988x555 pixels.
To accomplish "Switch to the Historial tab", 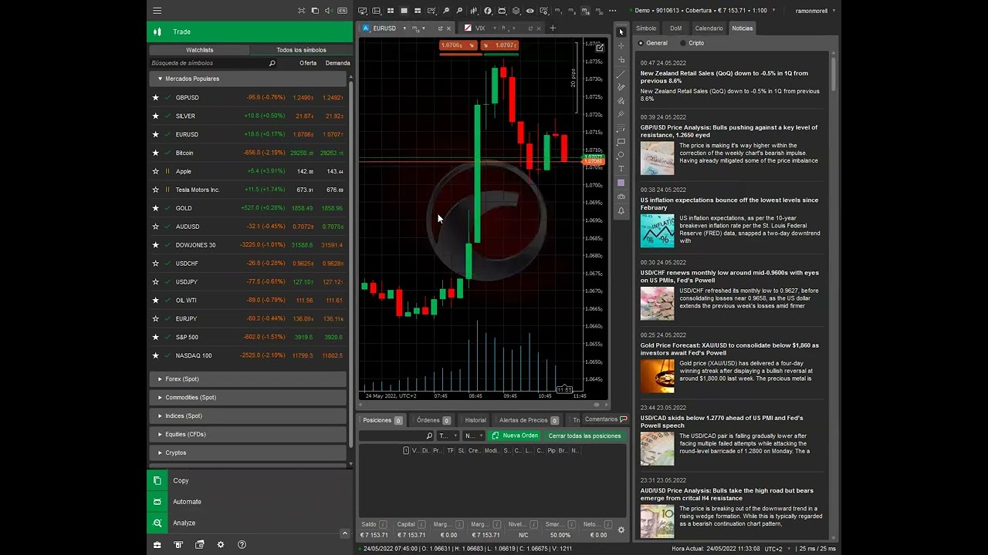I will (475, 420).
